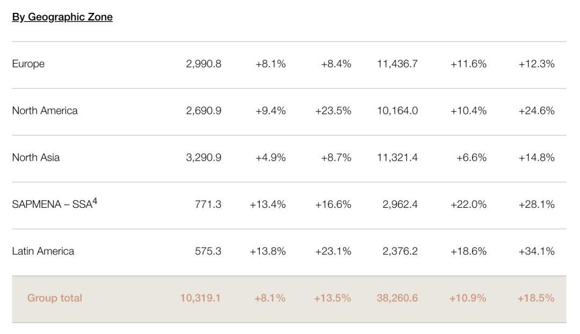Image resolution: width=580 pixels, height=334 pixels.
Task: Select the Latin America row label
Action: click(x=43, y=251)
